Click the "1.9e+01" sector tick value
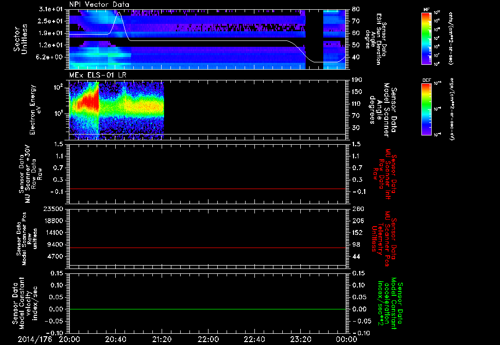 pyautogui.click(x=51, y=33)
